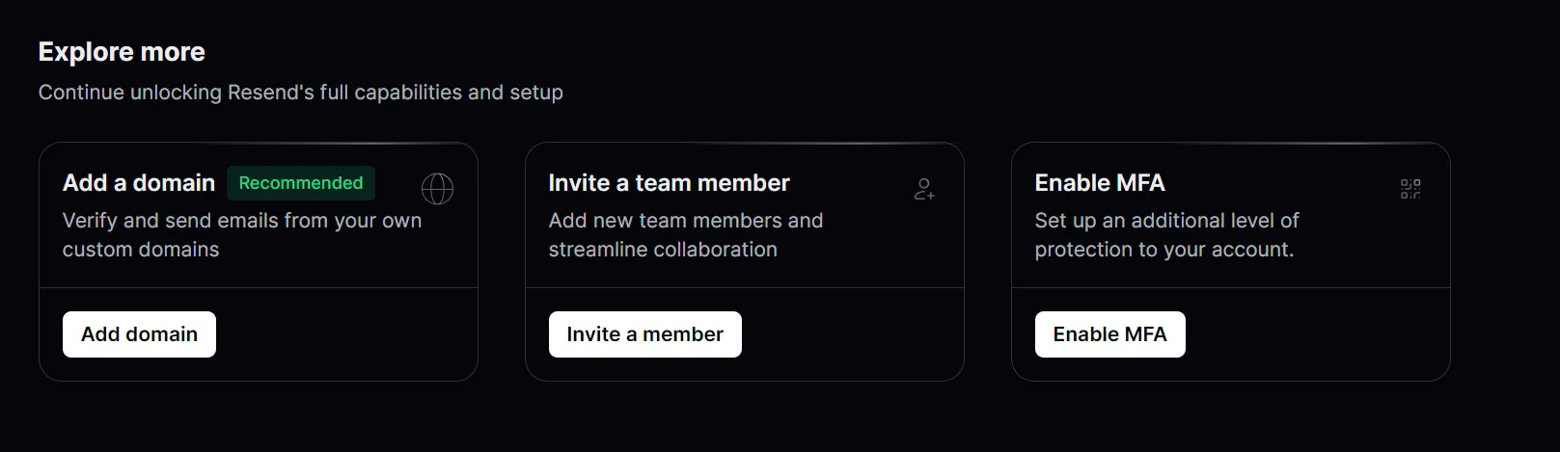
Task: Click the Add domain button
Action: point(139,334)
